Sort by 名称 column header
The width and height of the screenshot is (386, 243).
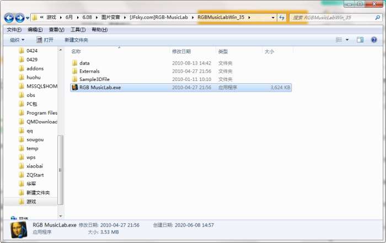point(76,52)
